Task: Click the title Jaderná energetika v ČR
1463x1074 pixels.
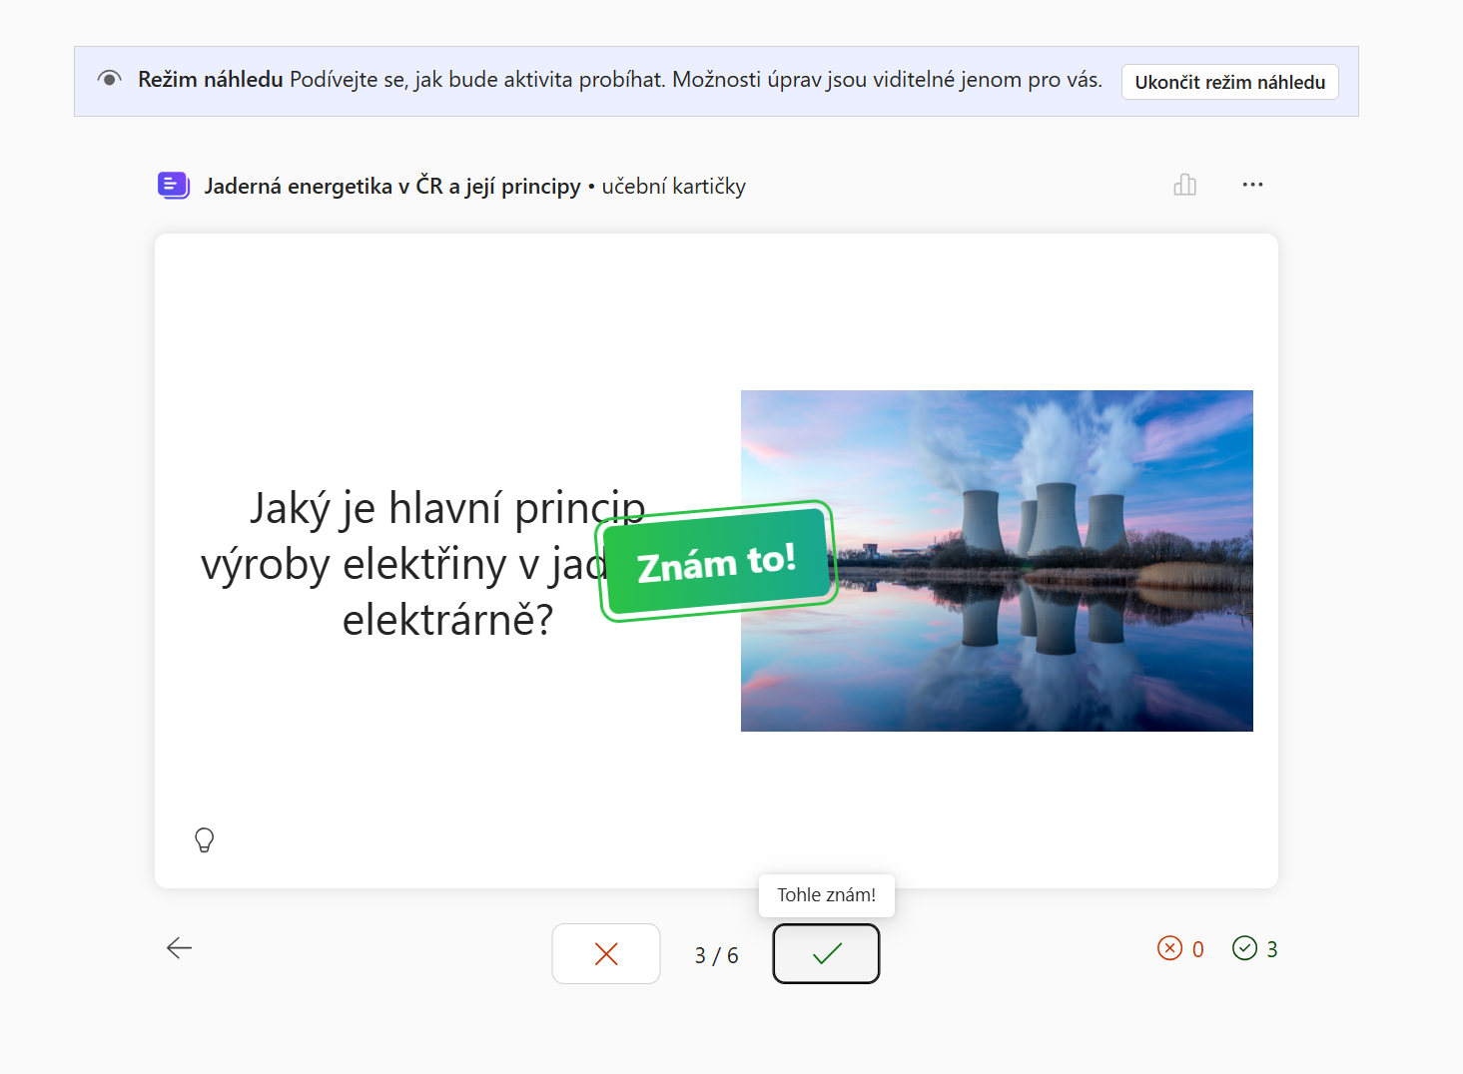Action: [391, 187]
